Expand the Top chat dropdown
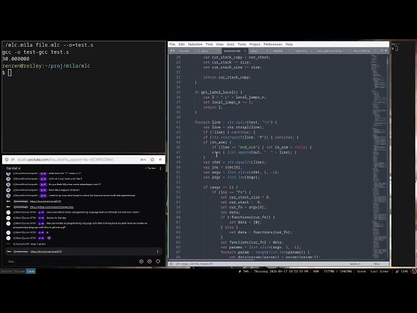The width and height of the screenshot is (417, 313). (13, 168)
